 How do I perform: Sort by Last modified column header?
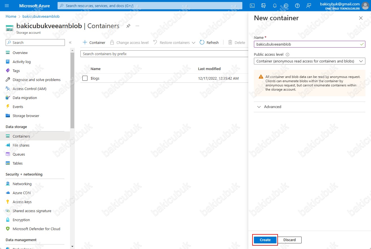(209, 69)
